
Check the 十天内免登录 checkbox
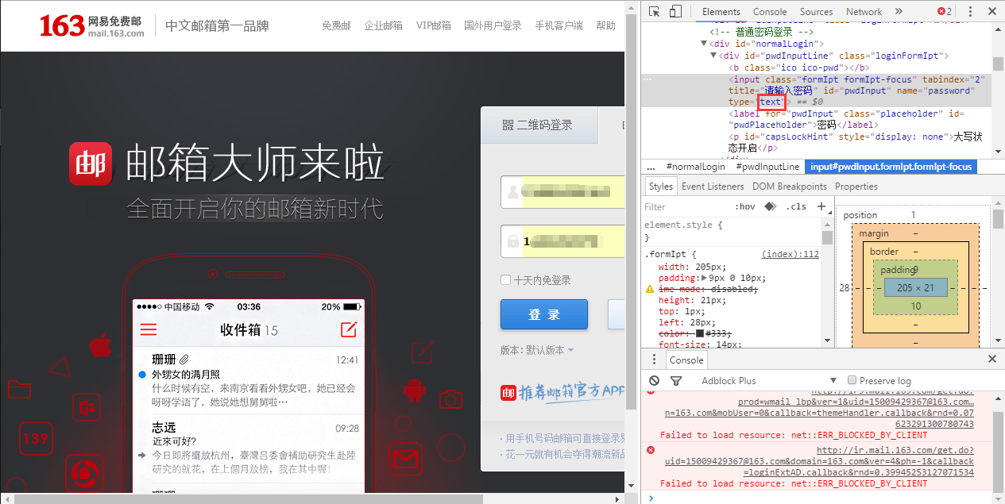tap(505, 280)
